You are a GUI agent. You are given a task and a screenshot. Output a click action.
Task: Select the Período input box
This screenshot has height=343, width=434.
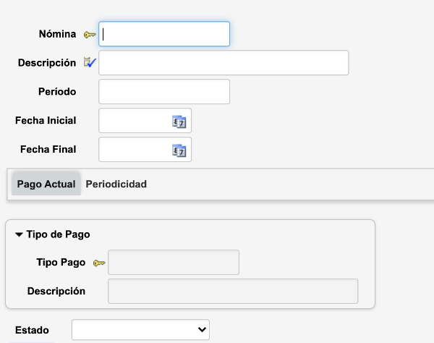tap(164, 92)
